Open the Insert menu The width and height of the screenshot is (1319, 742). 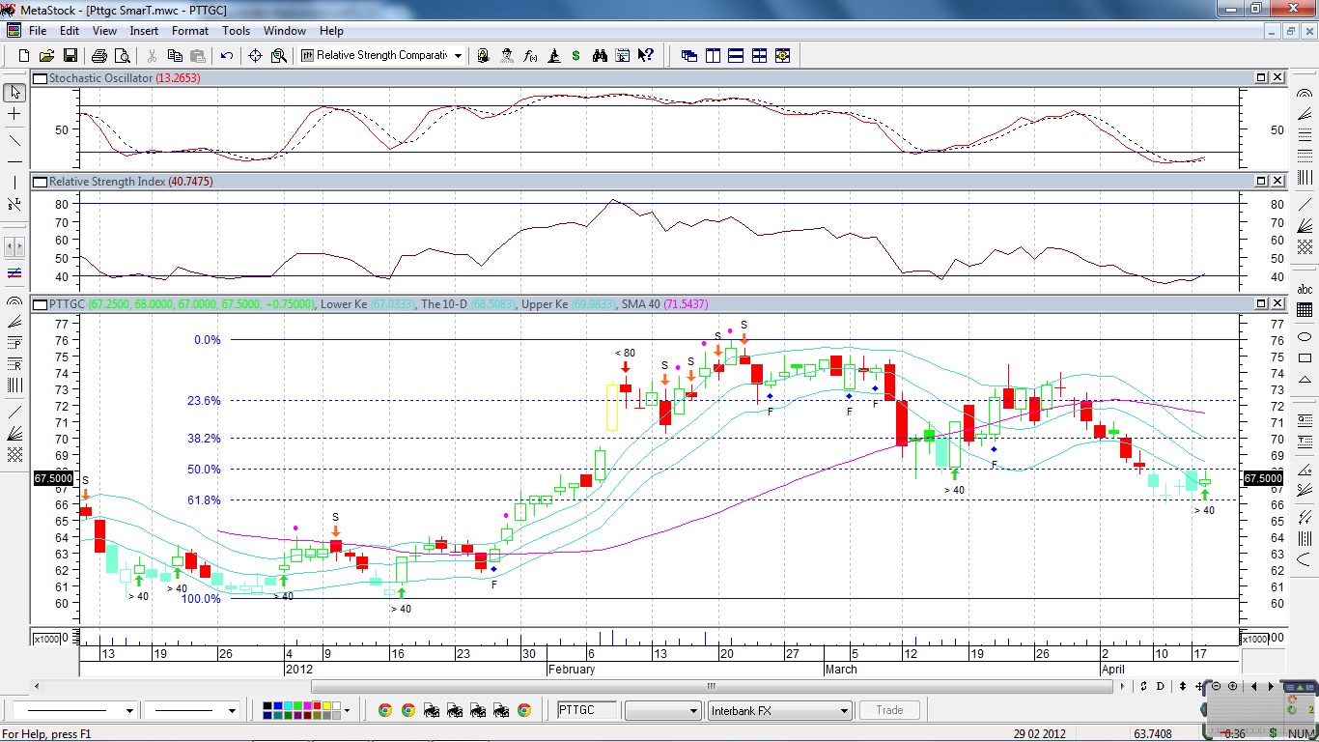click(x=144, y=31)
